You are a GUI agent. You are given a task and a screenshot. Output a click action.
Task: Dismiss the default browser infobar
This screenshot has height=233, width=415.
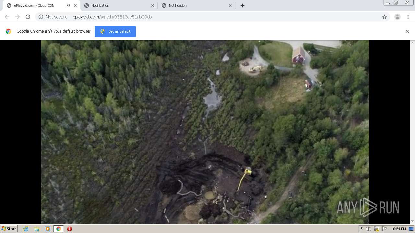[407, 31]
